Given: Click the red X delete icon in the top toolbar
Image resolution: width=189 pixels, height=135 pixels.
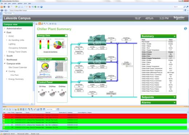Looking at the screenshot, I should [x=30, y=7].
